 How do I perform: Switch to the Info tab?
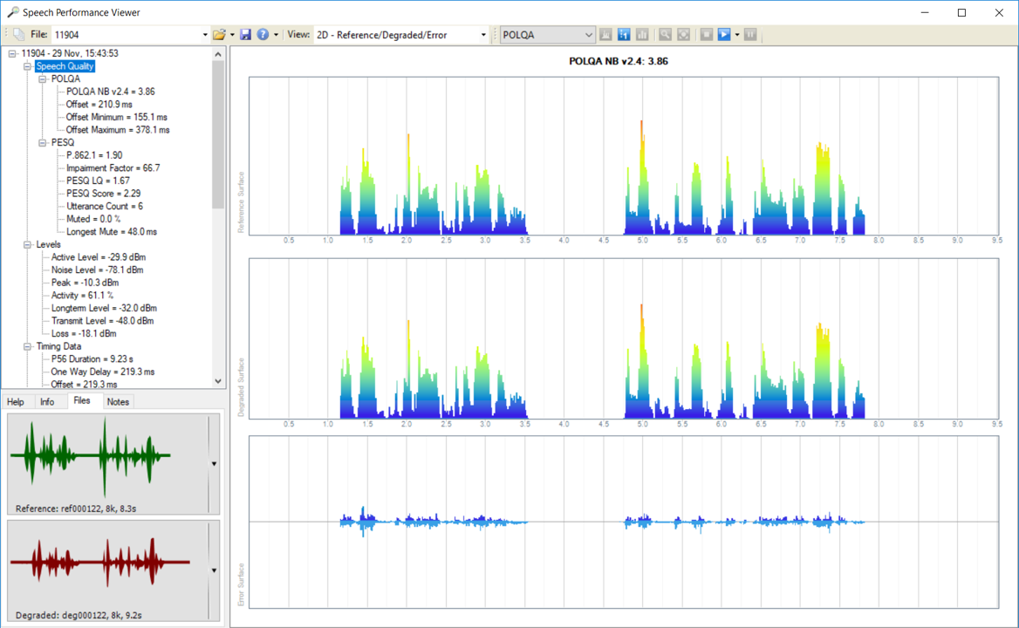pyautogui.click(x=47, y=402)
